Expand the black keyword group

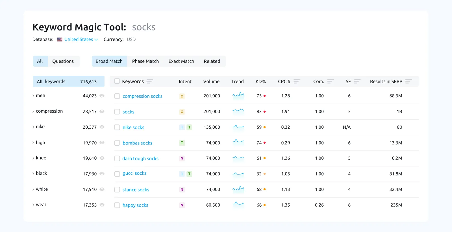click(33, 174)
